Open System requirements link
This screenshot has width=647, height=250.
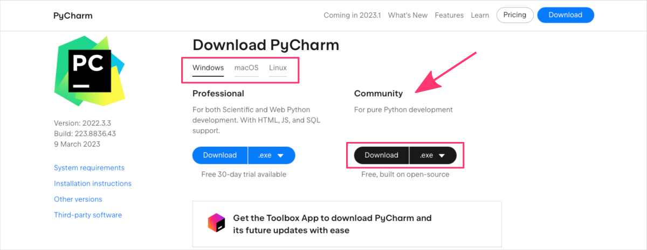coord(89,168)
